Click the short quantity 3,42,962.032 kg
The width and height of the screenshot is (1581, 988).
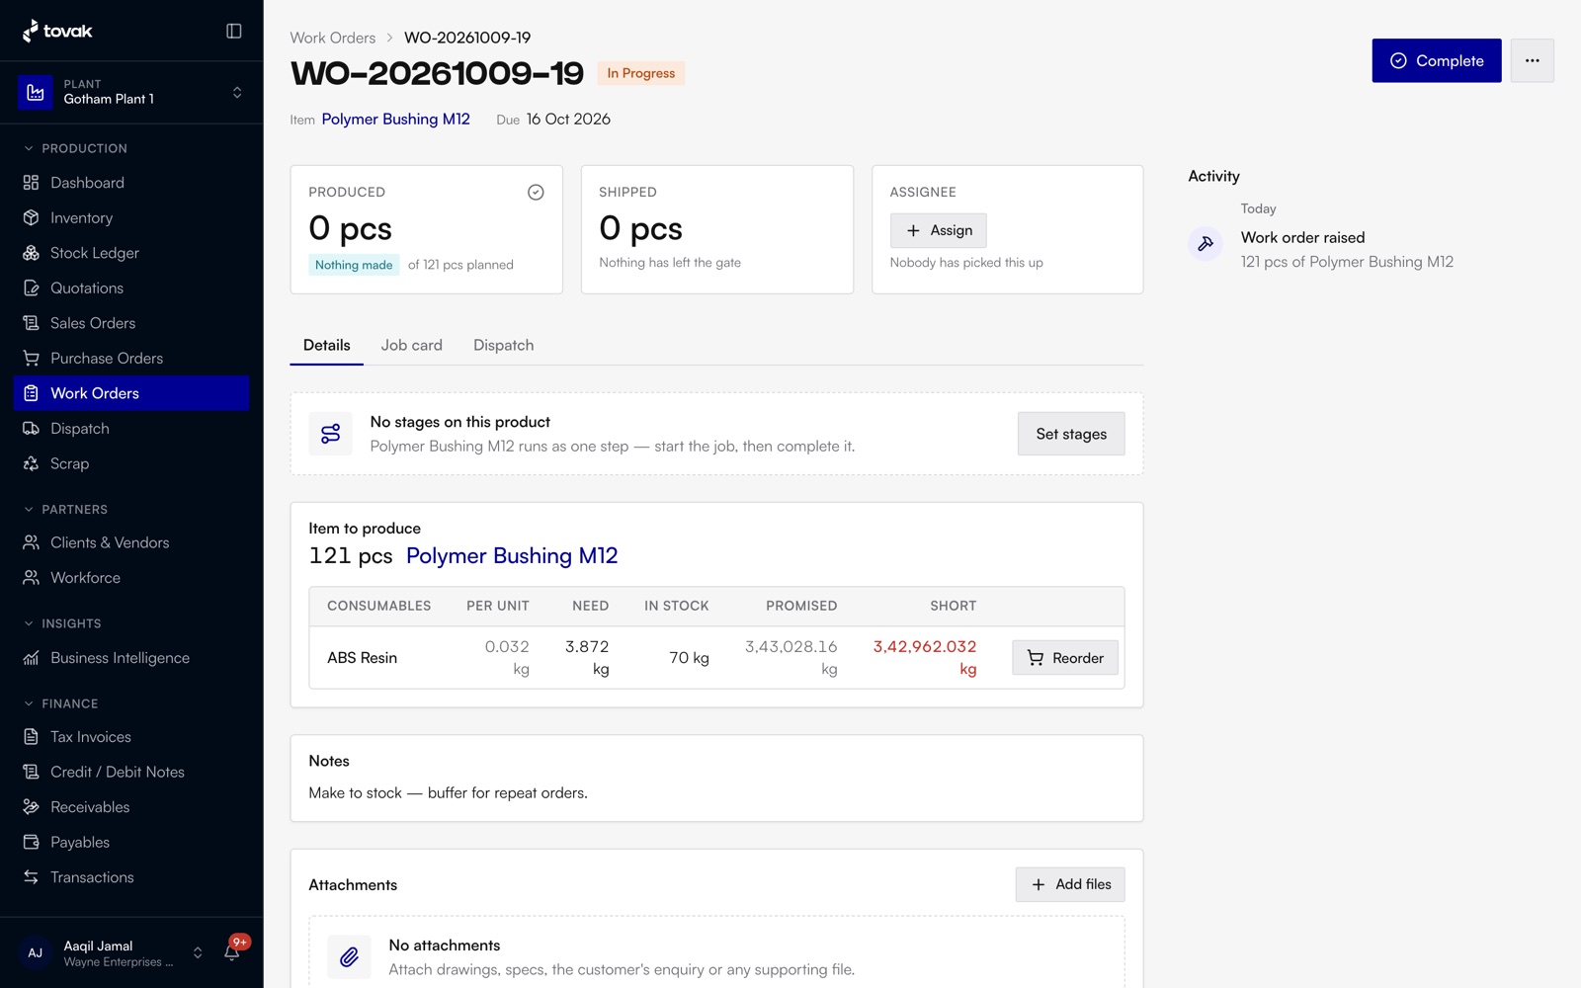click(924, 658)
